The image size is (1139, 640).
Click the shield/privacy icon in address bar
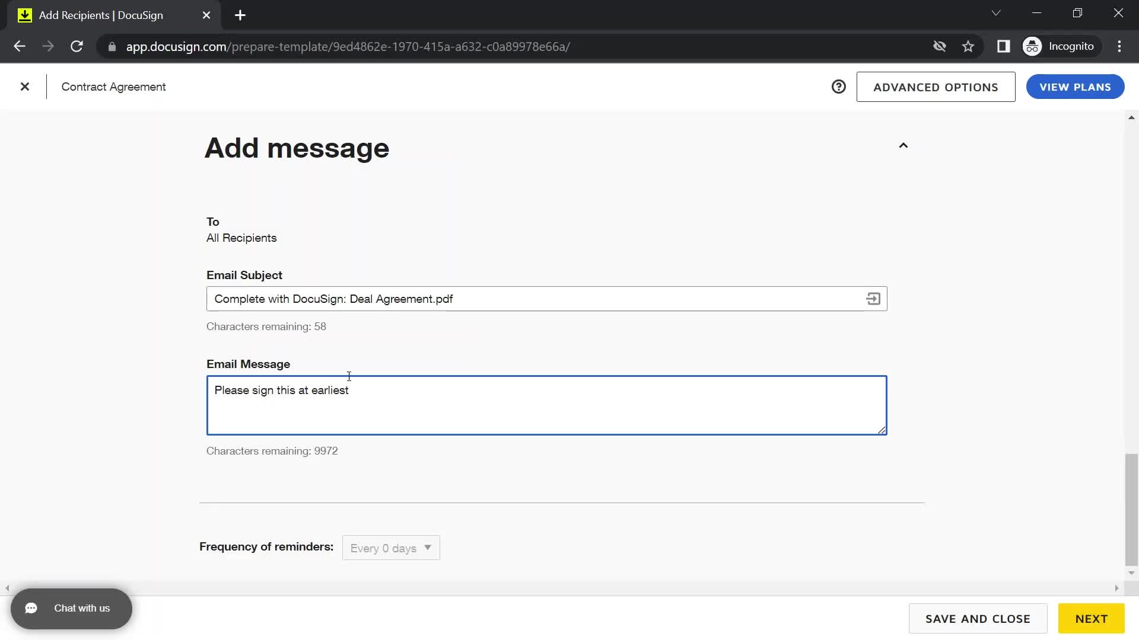[x=940, y=46]
